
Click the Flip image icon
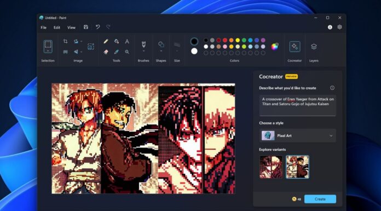(76, 52)
